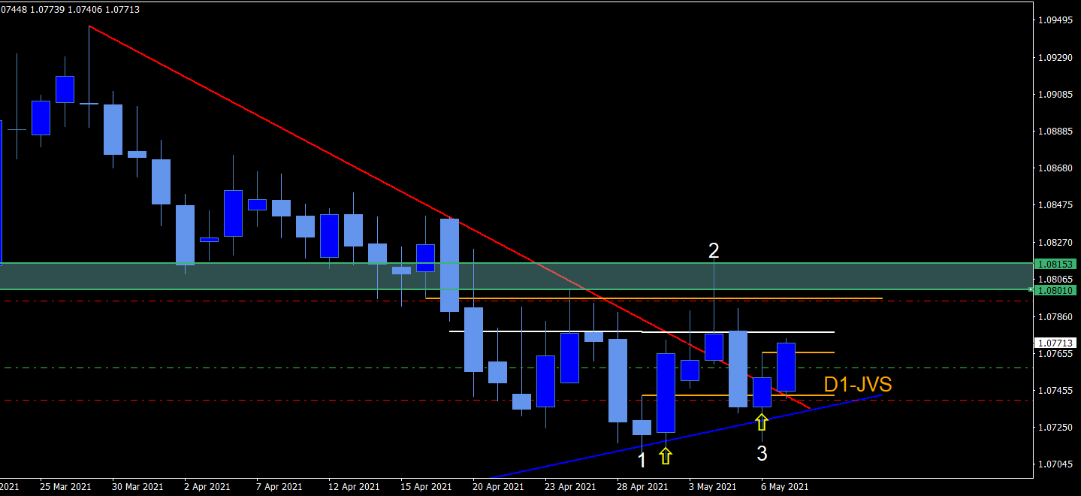Select the orange D1-JVS text label
The image size is (1081, 496).
858,385
